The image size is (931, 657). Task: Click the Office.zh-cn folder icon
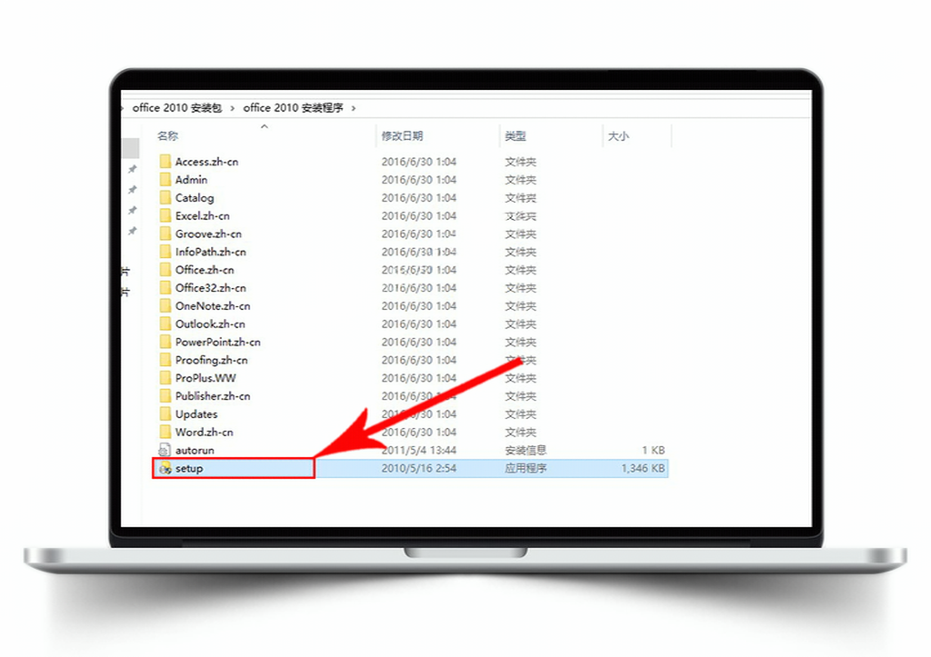165,270
